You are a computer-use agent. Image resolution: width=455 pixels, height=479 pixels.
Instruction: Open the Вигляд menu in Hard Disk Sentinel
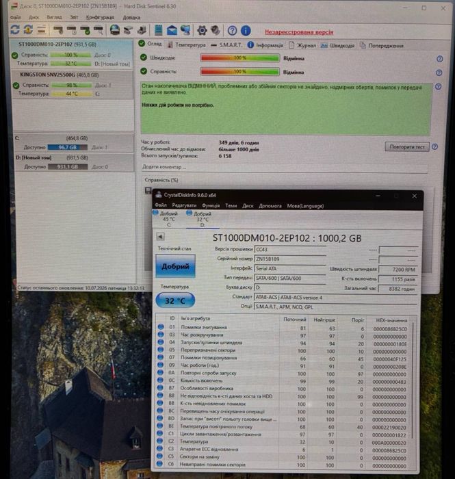(54, 17)
